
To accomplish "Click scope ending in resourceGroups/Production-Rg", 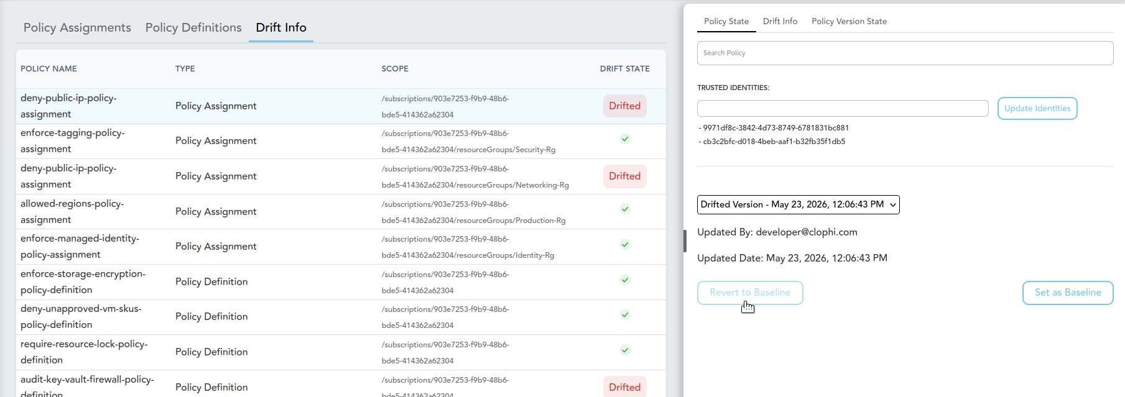I will 473,212.
